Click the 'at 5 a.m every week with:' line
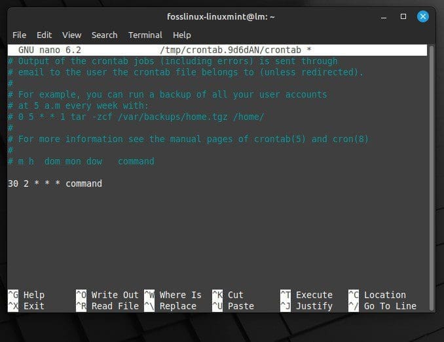This screenshot has width=444, height=342. coord(78,105)
